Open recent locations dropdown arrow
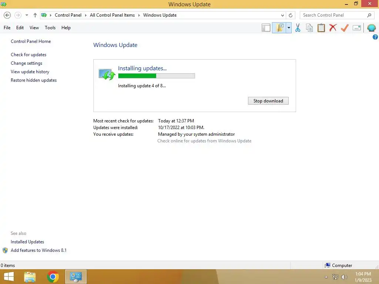The height and width of the screenshot is (284, 379). tap(27, 15)
